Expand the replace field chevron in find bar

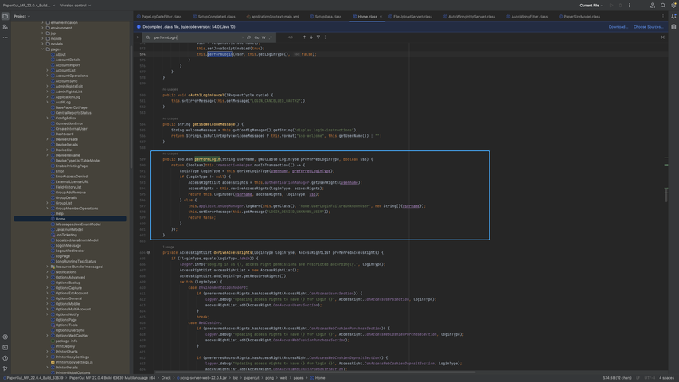(138, 37)
